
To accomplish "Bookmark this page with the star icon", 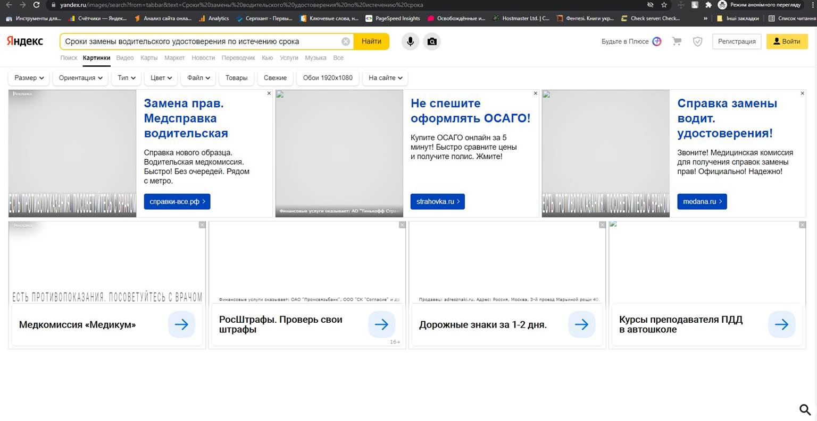I will coord(664,5).
